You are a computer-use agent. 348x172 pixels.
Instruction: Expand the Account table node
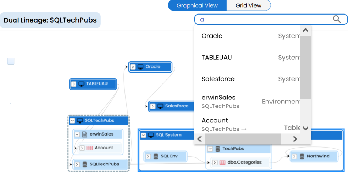tap(82, 148)
